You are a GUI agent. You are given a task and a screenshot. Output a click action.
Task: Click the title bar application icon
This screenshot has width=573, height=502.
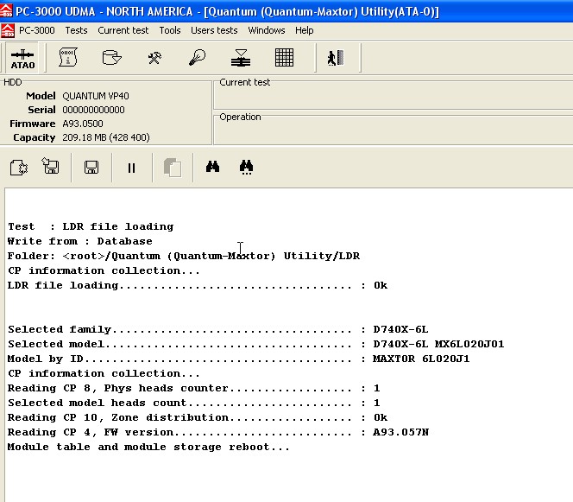[6, 11]
